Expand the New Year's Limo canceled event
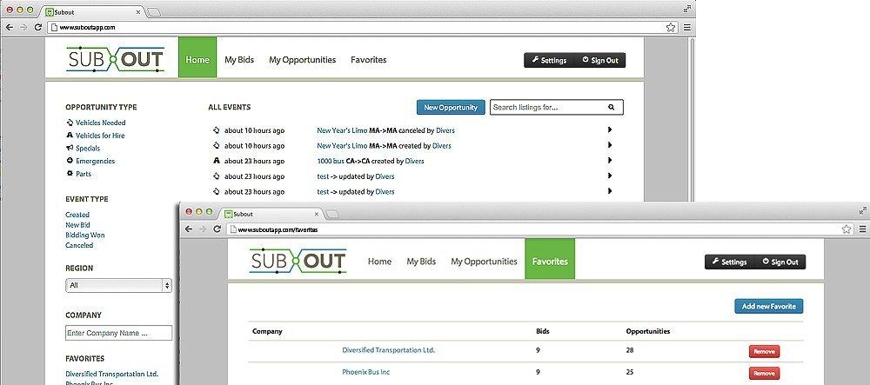Viewport: 870px width, 385px height. point(610,130)
